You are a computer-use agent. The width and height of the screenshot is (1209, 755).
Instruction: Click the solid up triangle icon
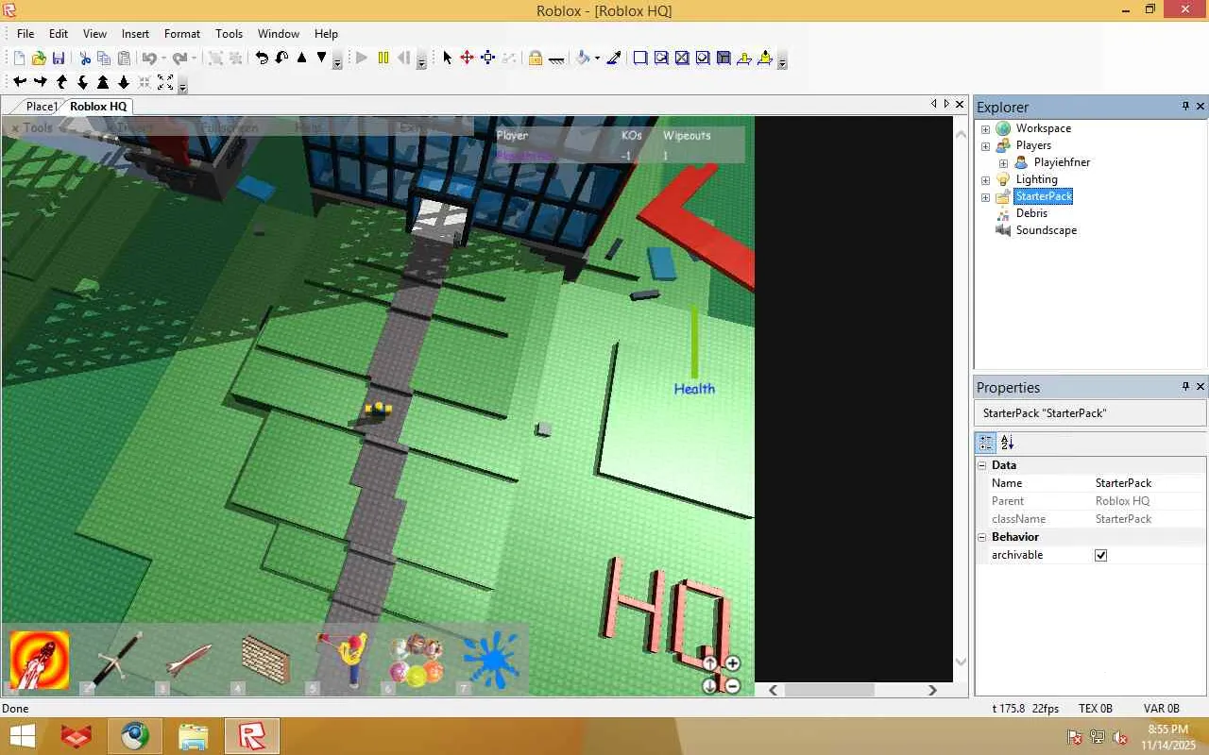click(302, 59)
